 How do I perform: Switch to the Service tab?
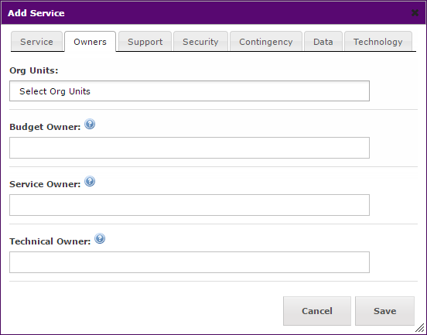tap(37, 42)
